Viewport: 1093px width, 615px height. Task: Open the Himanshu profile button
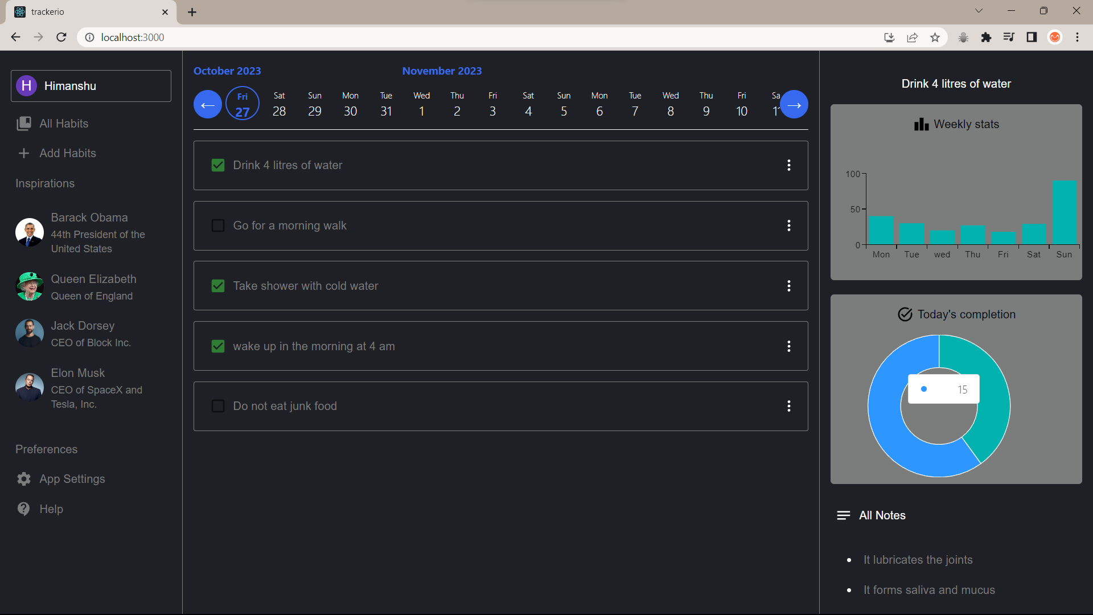(x=91, y=86)
